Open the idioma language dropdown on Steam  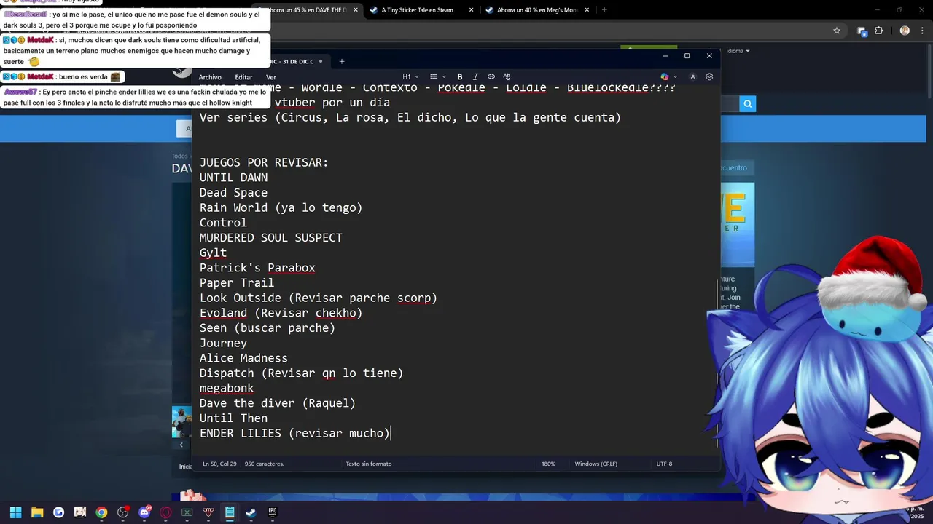coord(738,51)
